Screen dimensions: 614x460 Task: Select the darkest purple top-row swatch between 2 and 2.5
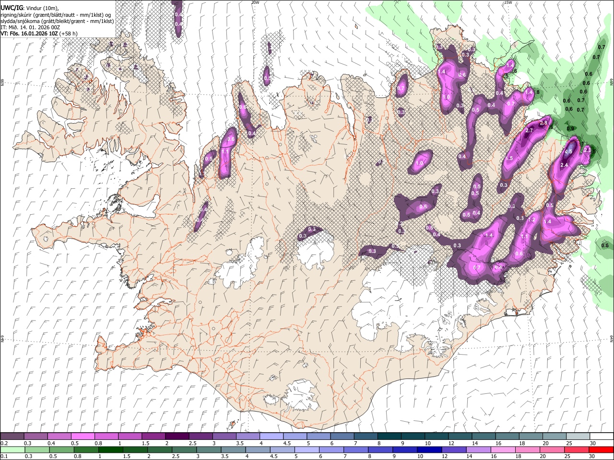click(x=177, y=436)
